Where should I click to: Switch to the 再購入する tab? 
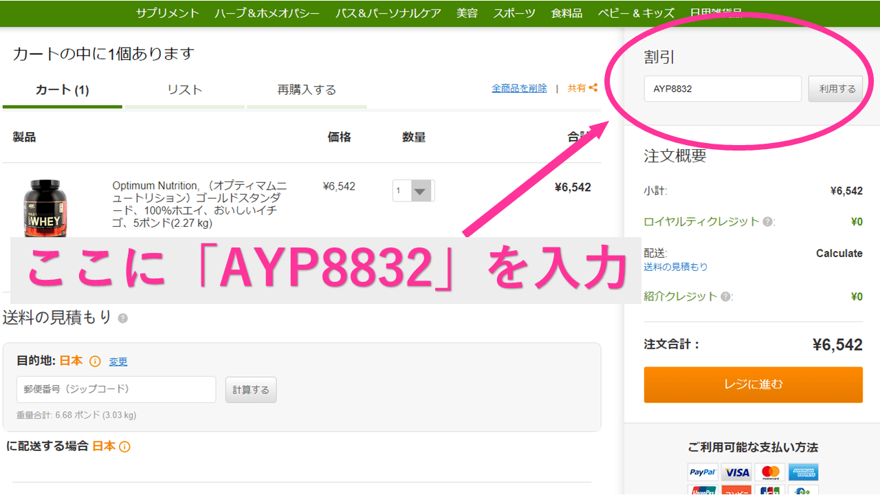307,90
